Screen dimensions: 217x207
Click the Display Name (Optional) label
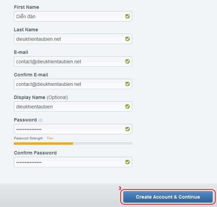pos(41,97)
